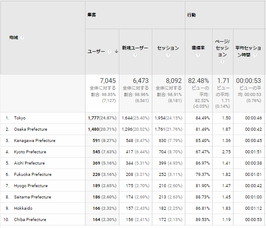The image size is (266, 228).
Task: Click the Fukuoka Prefecture link
Action: pos(33,175)
